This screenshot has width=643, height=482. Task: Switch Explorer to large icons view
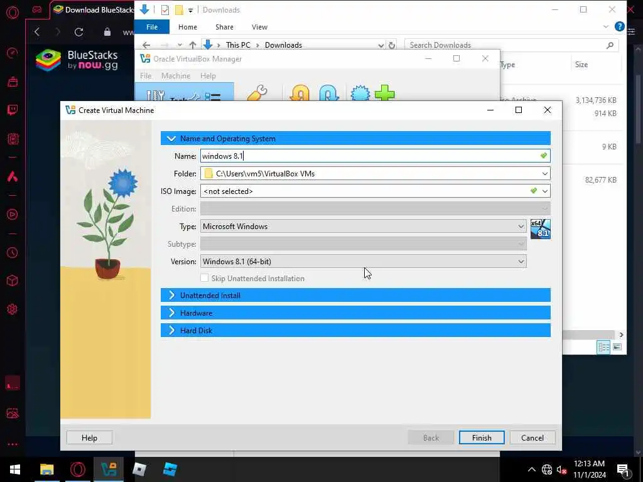pos(617,347)
